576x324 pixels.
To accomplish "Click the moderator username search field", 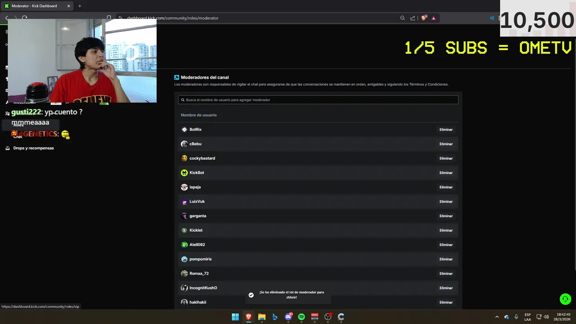I will click(318, 100).
